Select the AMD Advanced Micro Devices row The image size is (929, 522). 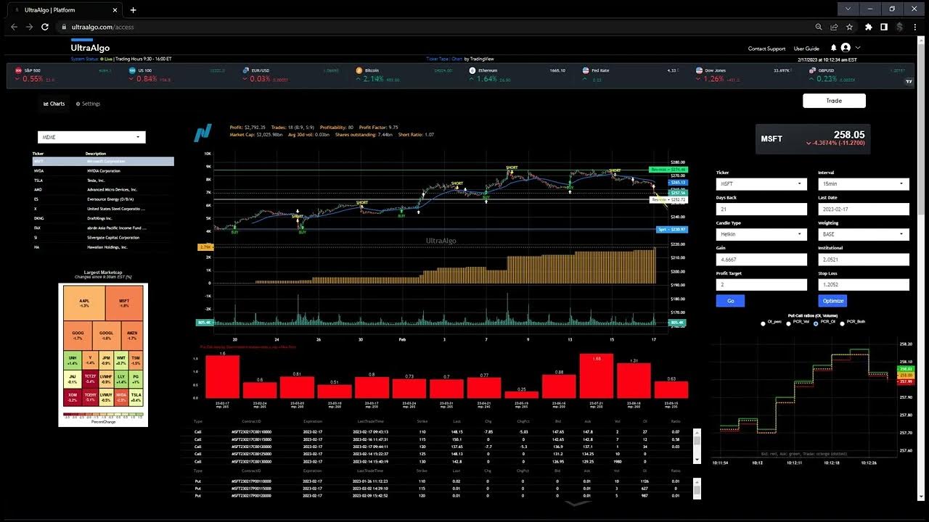click(103, 189)
